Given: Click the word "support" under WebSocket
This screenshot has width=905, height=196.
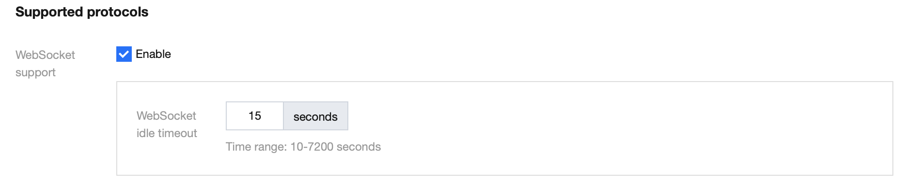Looking at the screenshot, I should pyautogui.click(x=35, y=72).
